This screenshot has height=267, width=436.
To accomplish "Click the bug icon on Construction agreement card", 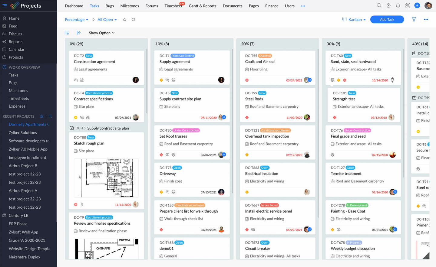I will point(82,80).
